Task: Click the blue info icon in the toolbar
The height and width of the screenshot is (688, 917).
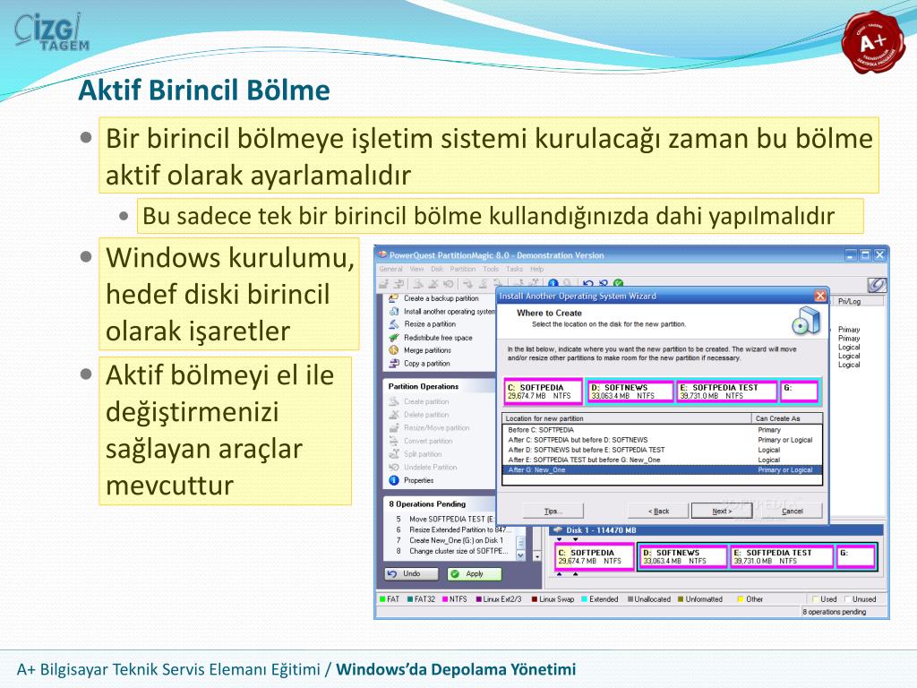Action: click(553, 284)
